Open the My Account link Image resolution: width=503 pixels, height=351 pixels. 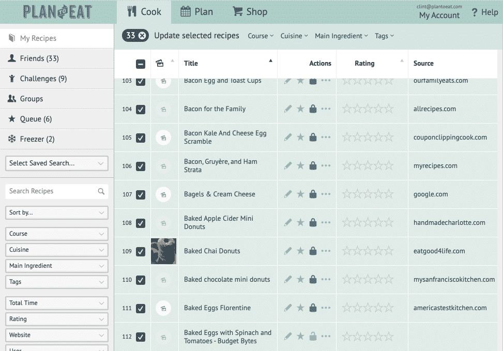[x=439, y=16]
